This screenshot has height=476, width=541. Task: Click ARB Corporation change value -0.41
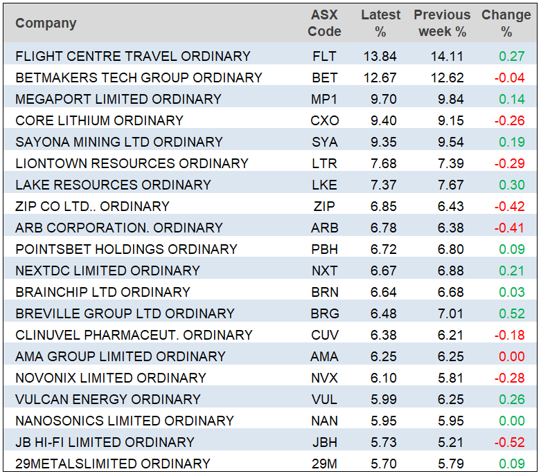pyautogui.click(x=509, y=228)
